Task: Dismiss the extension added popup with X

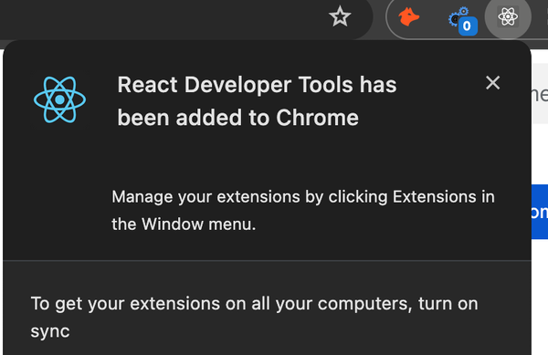Action: [493, 83]
